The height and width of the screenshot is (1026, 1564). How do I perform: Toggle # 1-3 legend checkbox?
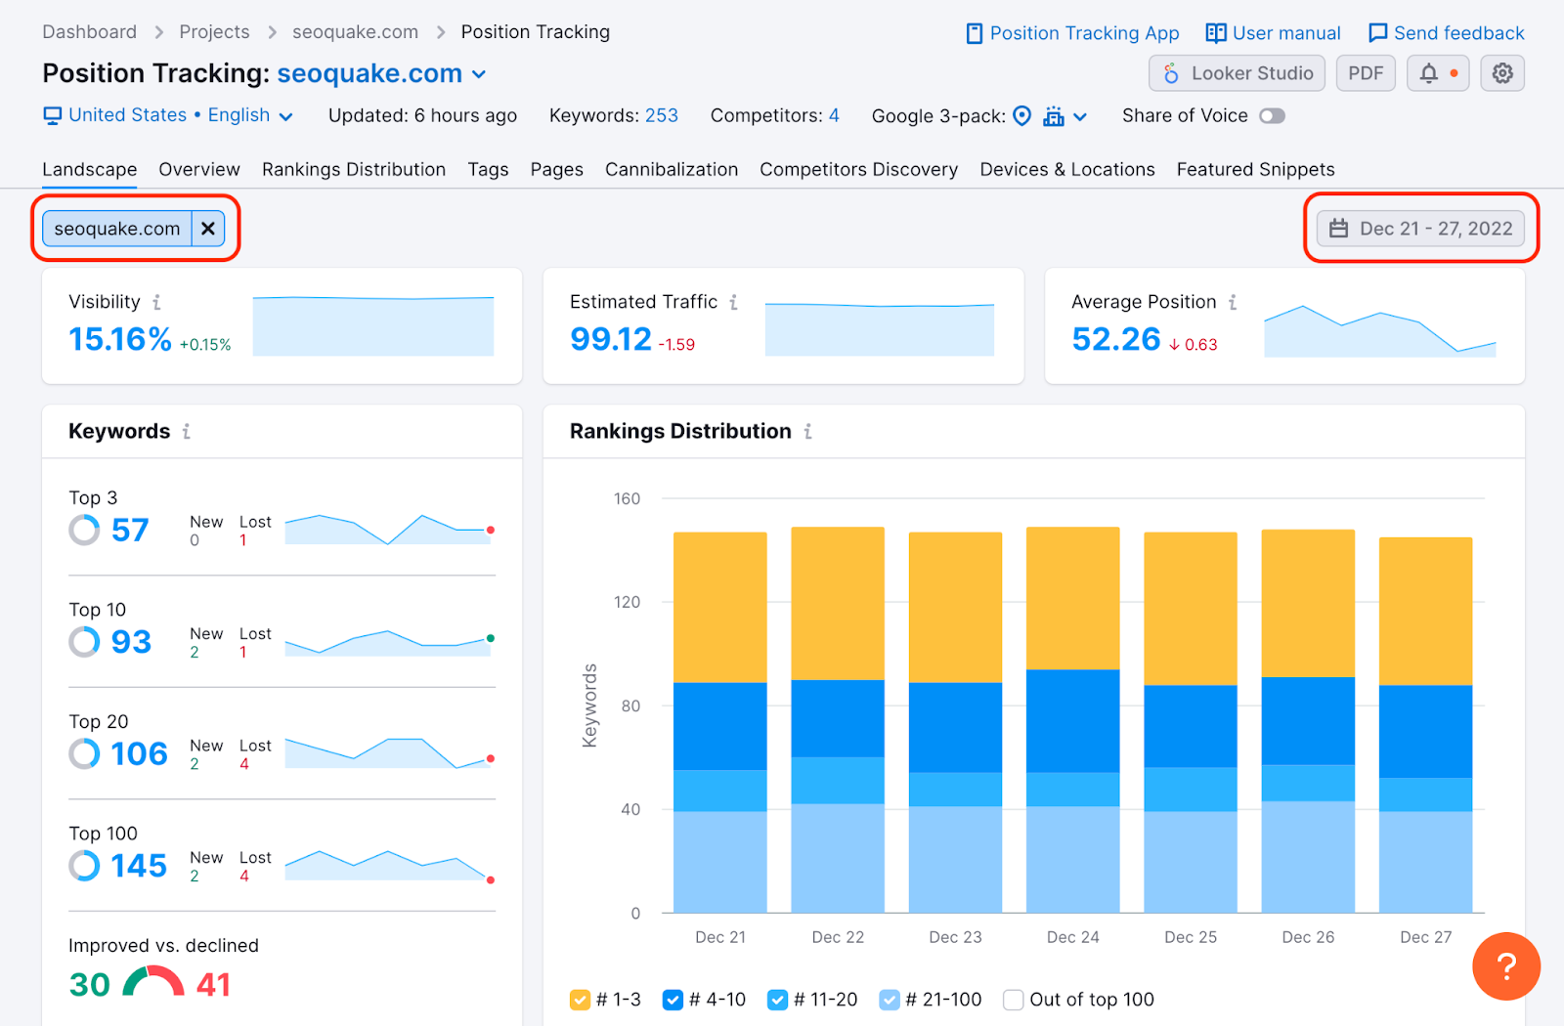coord(580,1000)
